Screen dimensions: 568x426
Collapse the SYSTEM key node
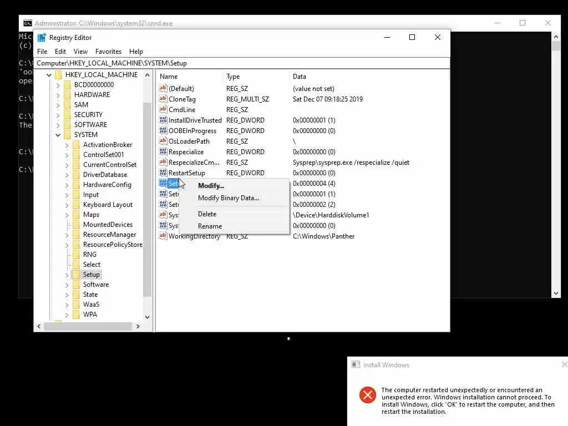(58, 135)
